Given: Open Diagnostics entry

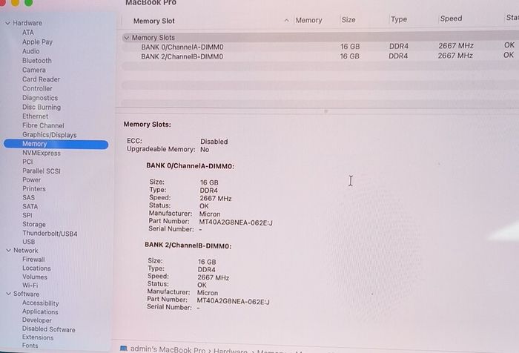Looking at the screenshot, I should pos(40,98).
